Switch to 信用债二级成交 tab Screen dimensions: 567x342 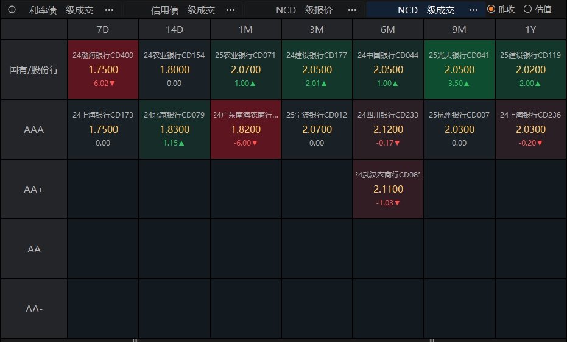tap(183, 10)
